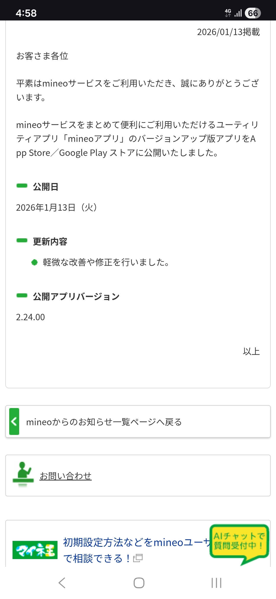This screenshot has height=599, width=276.
Task: Tap the 4G network status icon
Action: point(228,13)
